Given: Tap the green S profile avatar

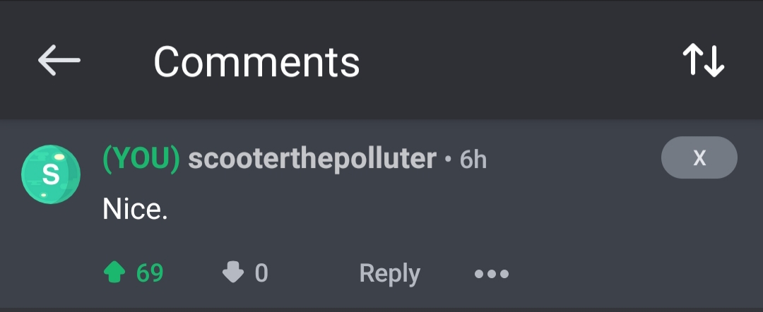Looking at the screenshot, I should (51, 174).
